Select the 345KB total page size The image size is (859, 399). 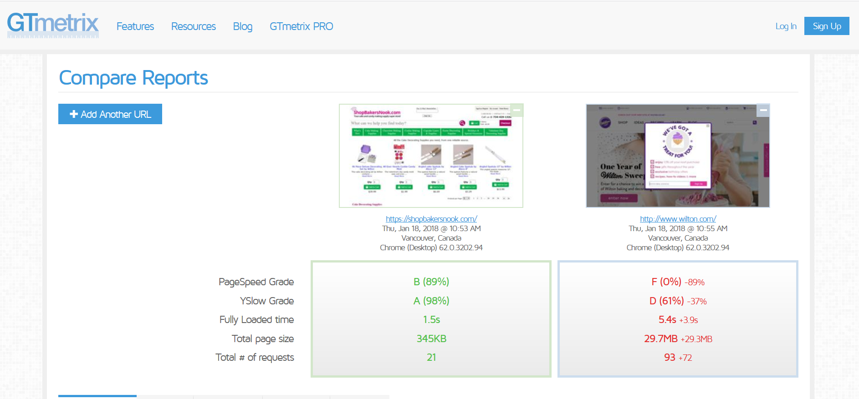(431, 338)
